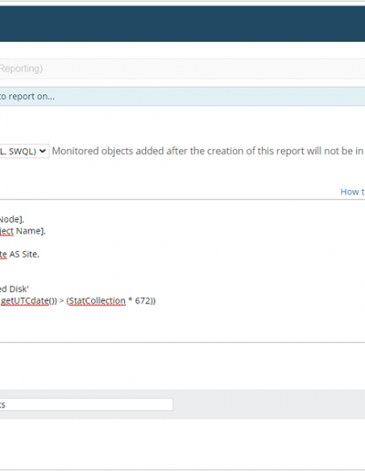Place cursor on 'getUTCdate' in the query
This screenshot has width=365, height=471.
coord(25,301)
